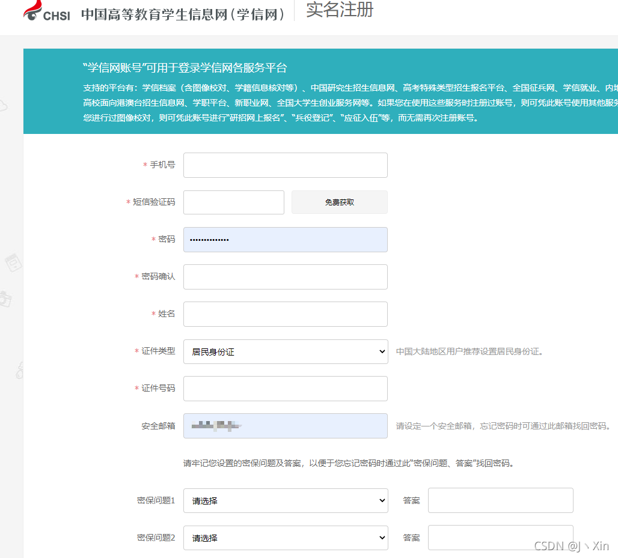Image resolution: width=618 pixels, height=558 pixels.
Task: Click the banner title “学信网账号”可用于登录学信网各服务平台
Action: click(x=185, y=68)
